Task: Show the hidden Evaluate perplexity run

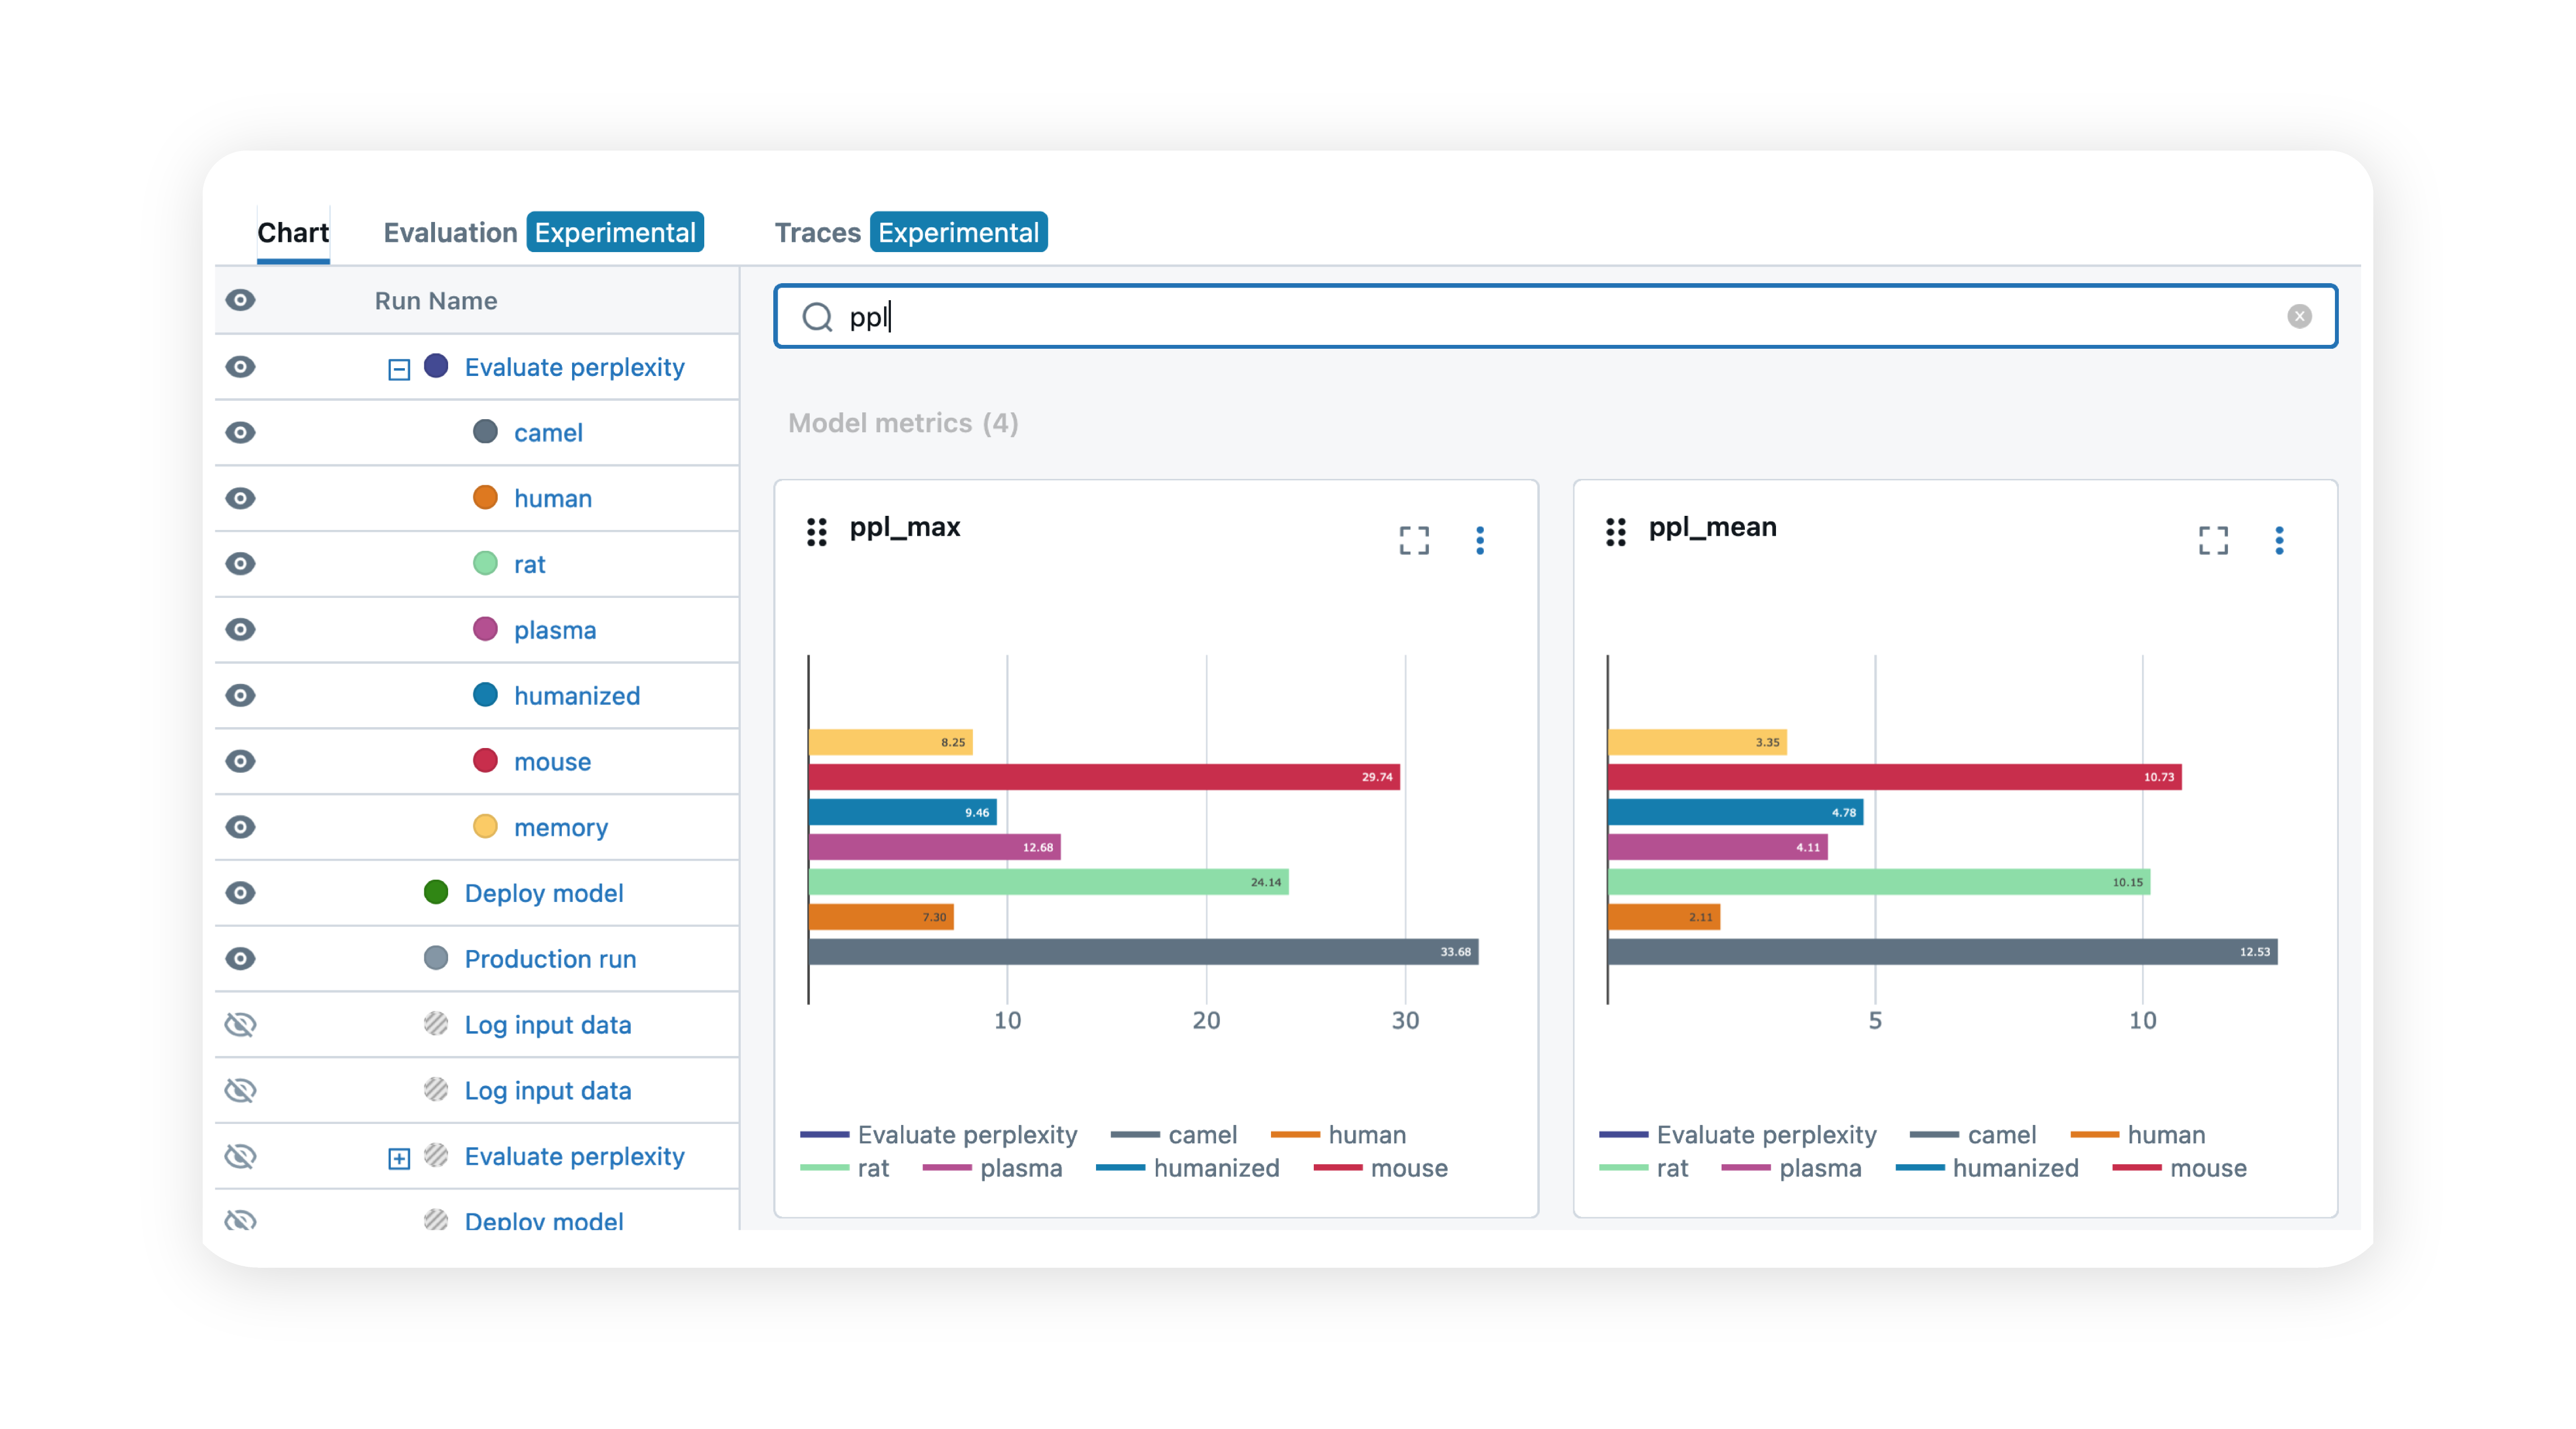Action: tap(240, 1156)
